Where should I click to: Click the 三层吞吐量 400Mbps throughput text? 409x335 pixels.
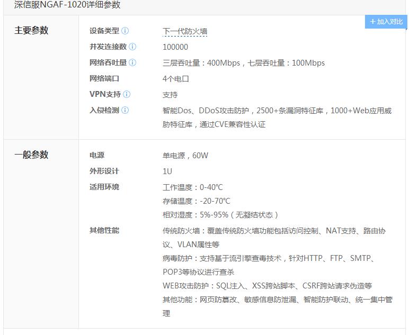coord(201,63)
